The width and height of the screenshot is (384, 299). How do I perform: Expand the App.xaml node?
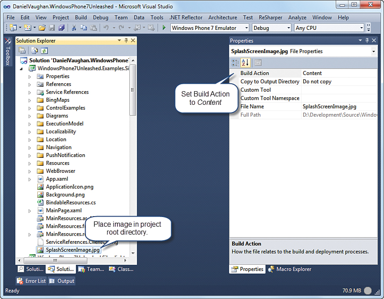coord(30,179)
